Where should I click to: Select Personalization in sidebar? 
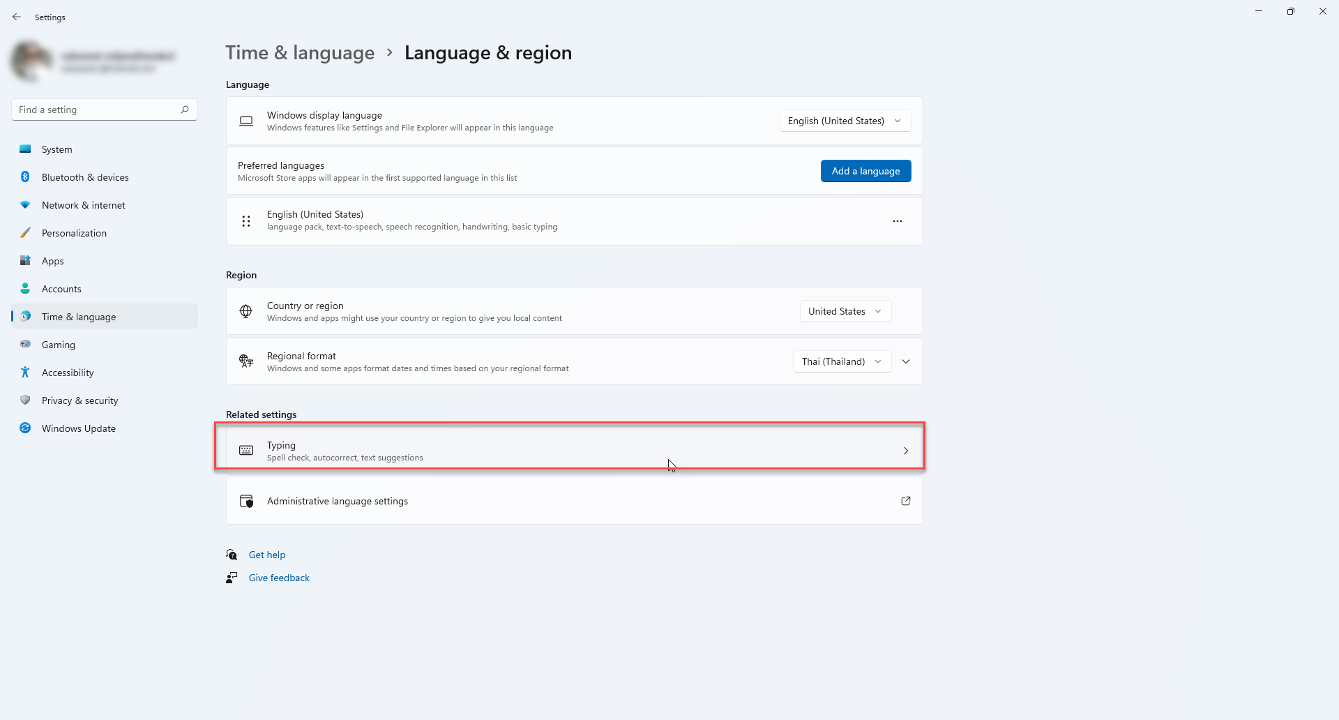(105, 233)
